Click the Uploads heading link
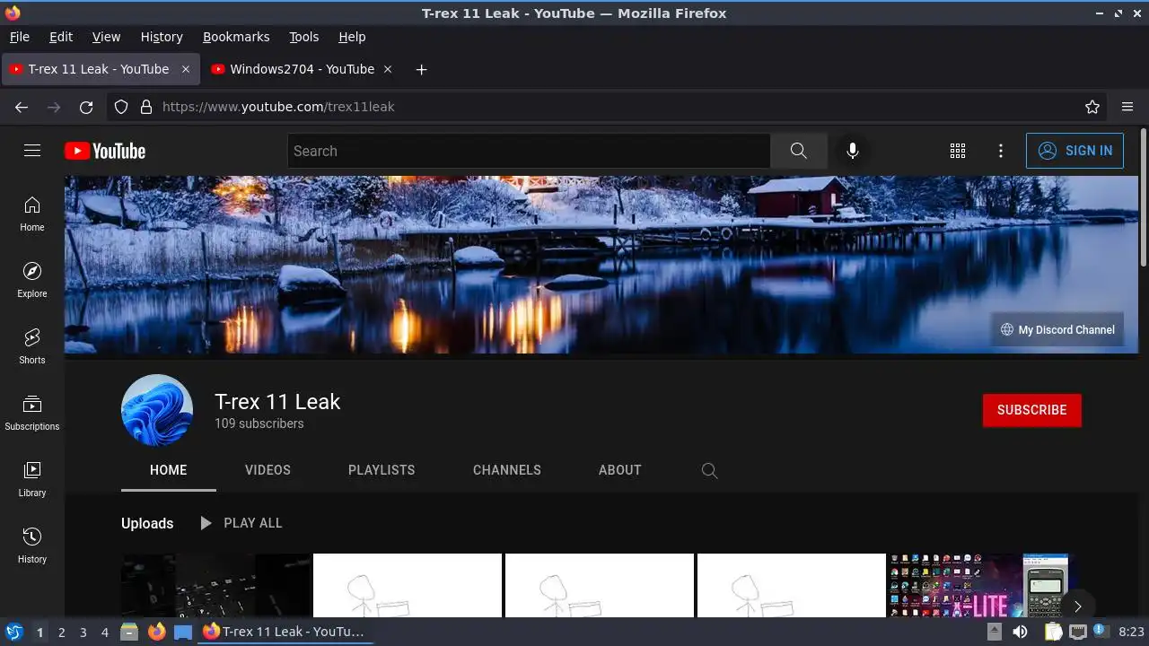1149x646 pixels. click(147, 523)
